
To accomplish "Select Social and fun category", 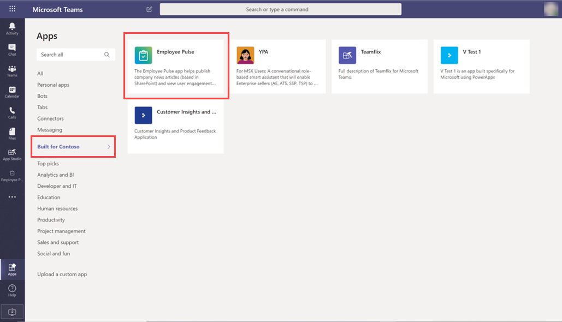I will 54,254.
